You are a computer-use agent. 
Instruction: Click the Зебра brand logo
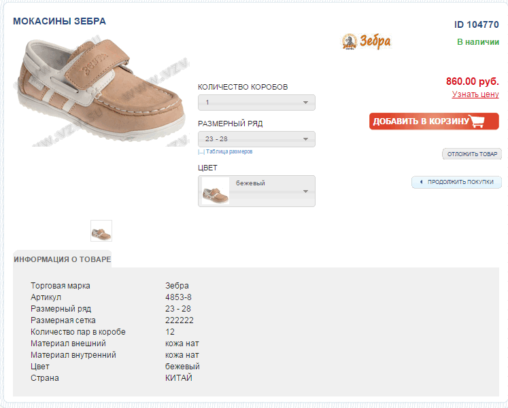pos(366,42)
